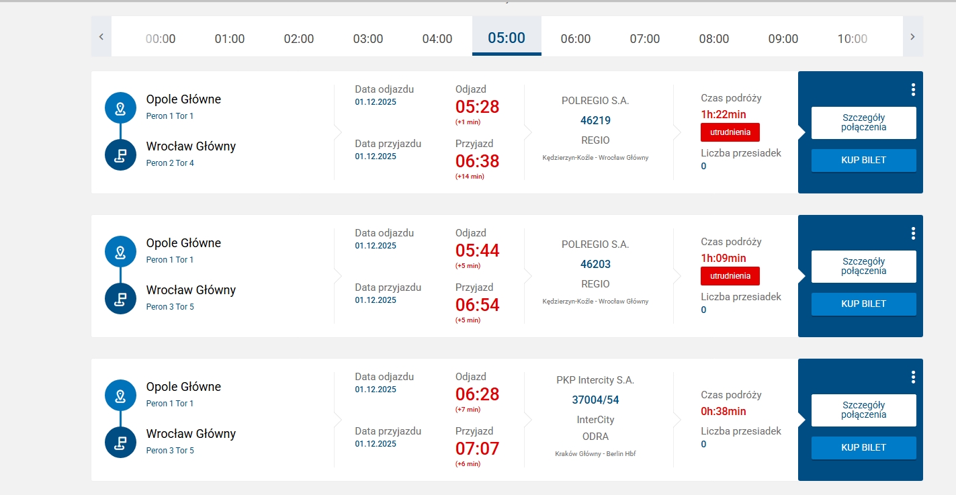This screenshot has width=956, height=495.
Task: Click destination icon for 05:28 connection
Action: coord(120,155)
